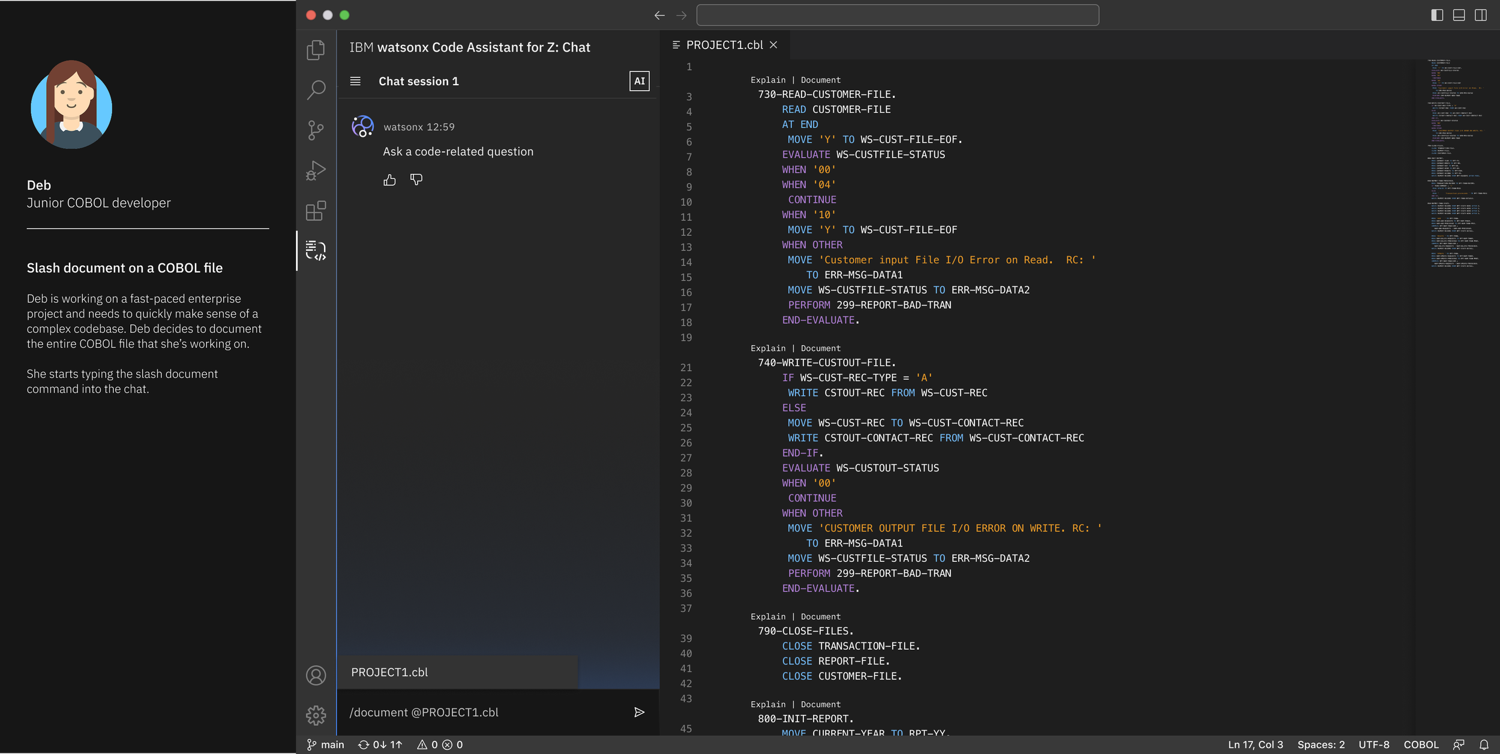Click 'CLOSE TRANSACTION-FILE.' code line
1500x754 pixels.
[850, 646]
